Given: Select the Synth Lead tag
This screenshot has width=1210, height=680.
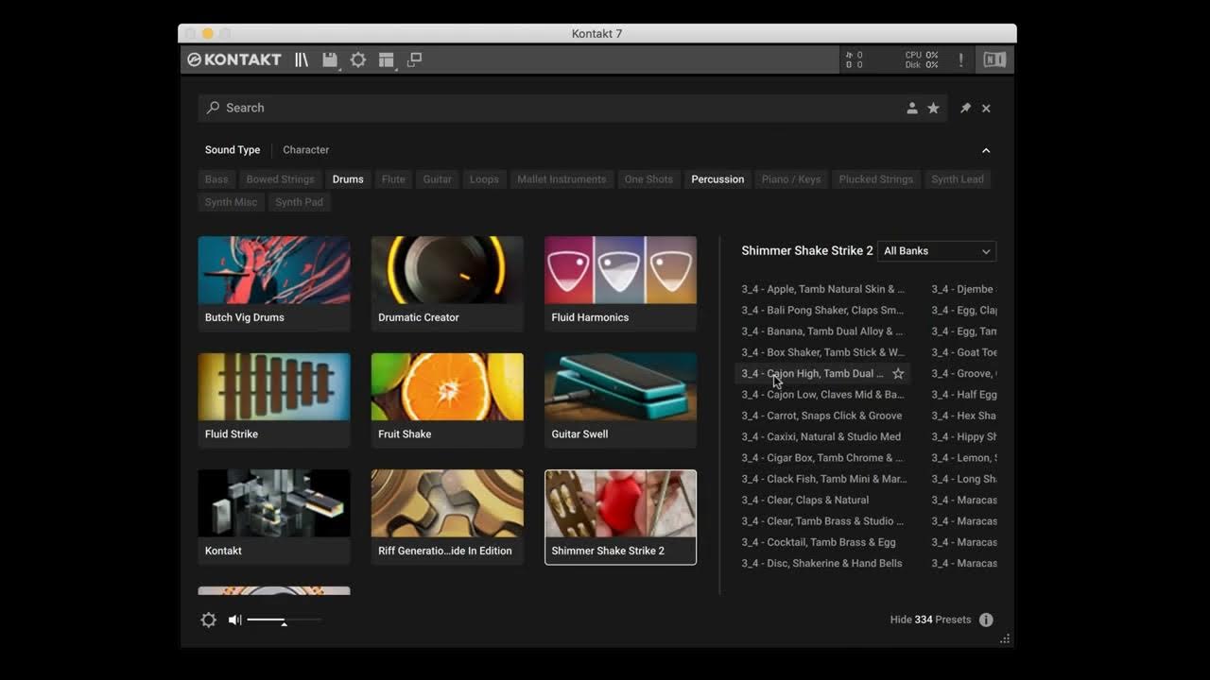Looking at the screenshot, I should (x=958, y=179).
